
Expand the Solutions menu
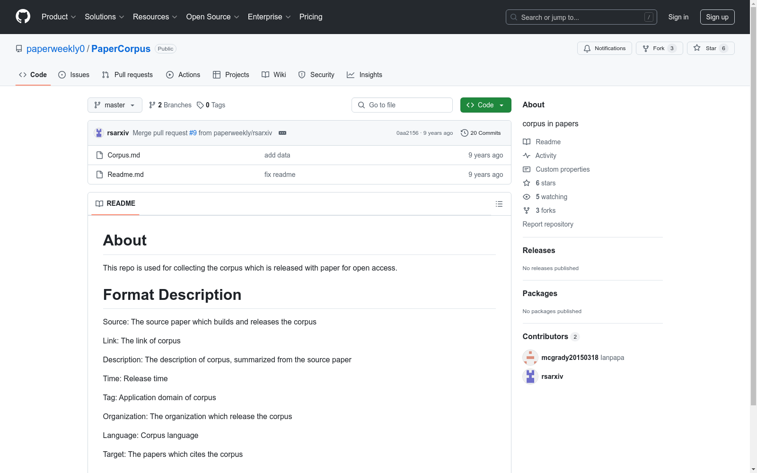pos(105,17)
